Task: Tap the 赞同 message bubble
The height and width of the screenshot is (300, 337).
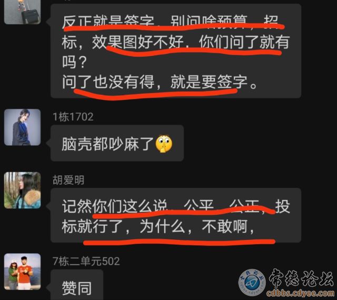Action: (77, 285)
